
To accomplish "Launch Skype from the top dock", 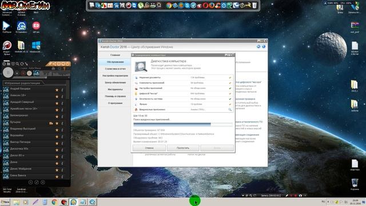I will 187,5.
